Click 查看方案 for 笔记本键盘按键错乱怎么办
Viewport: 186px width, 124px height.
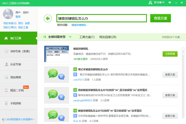[170, 75]
